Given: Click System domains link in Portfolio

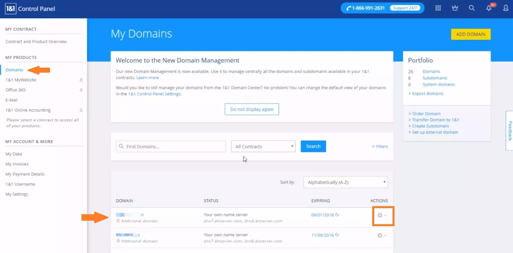Looking at the screenshot, I should (x=439, y=84).
